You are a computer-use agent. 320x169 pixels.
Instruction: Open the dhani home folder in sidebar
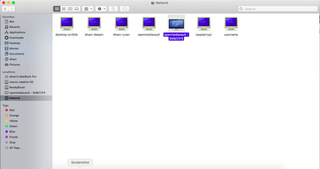tap(26, 59)
